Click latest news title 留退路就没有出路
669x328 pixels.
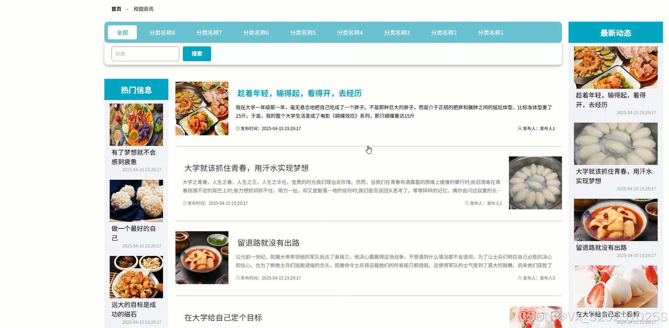tap(601, 247)
